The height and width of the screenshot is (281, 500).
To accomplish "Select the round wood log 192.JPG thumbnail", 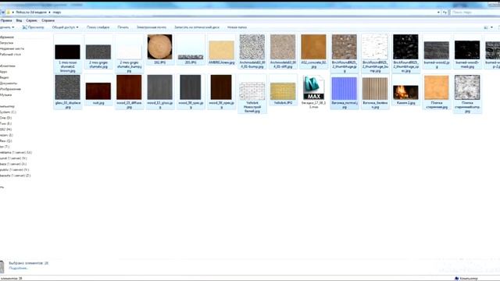I will 159,47.
